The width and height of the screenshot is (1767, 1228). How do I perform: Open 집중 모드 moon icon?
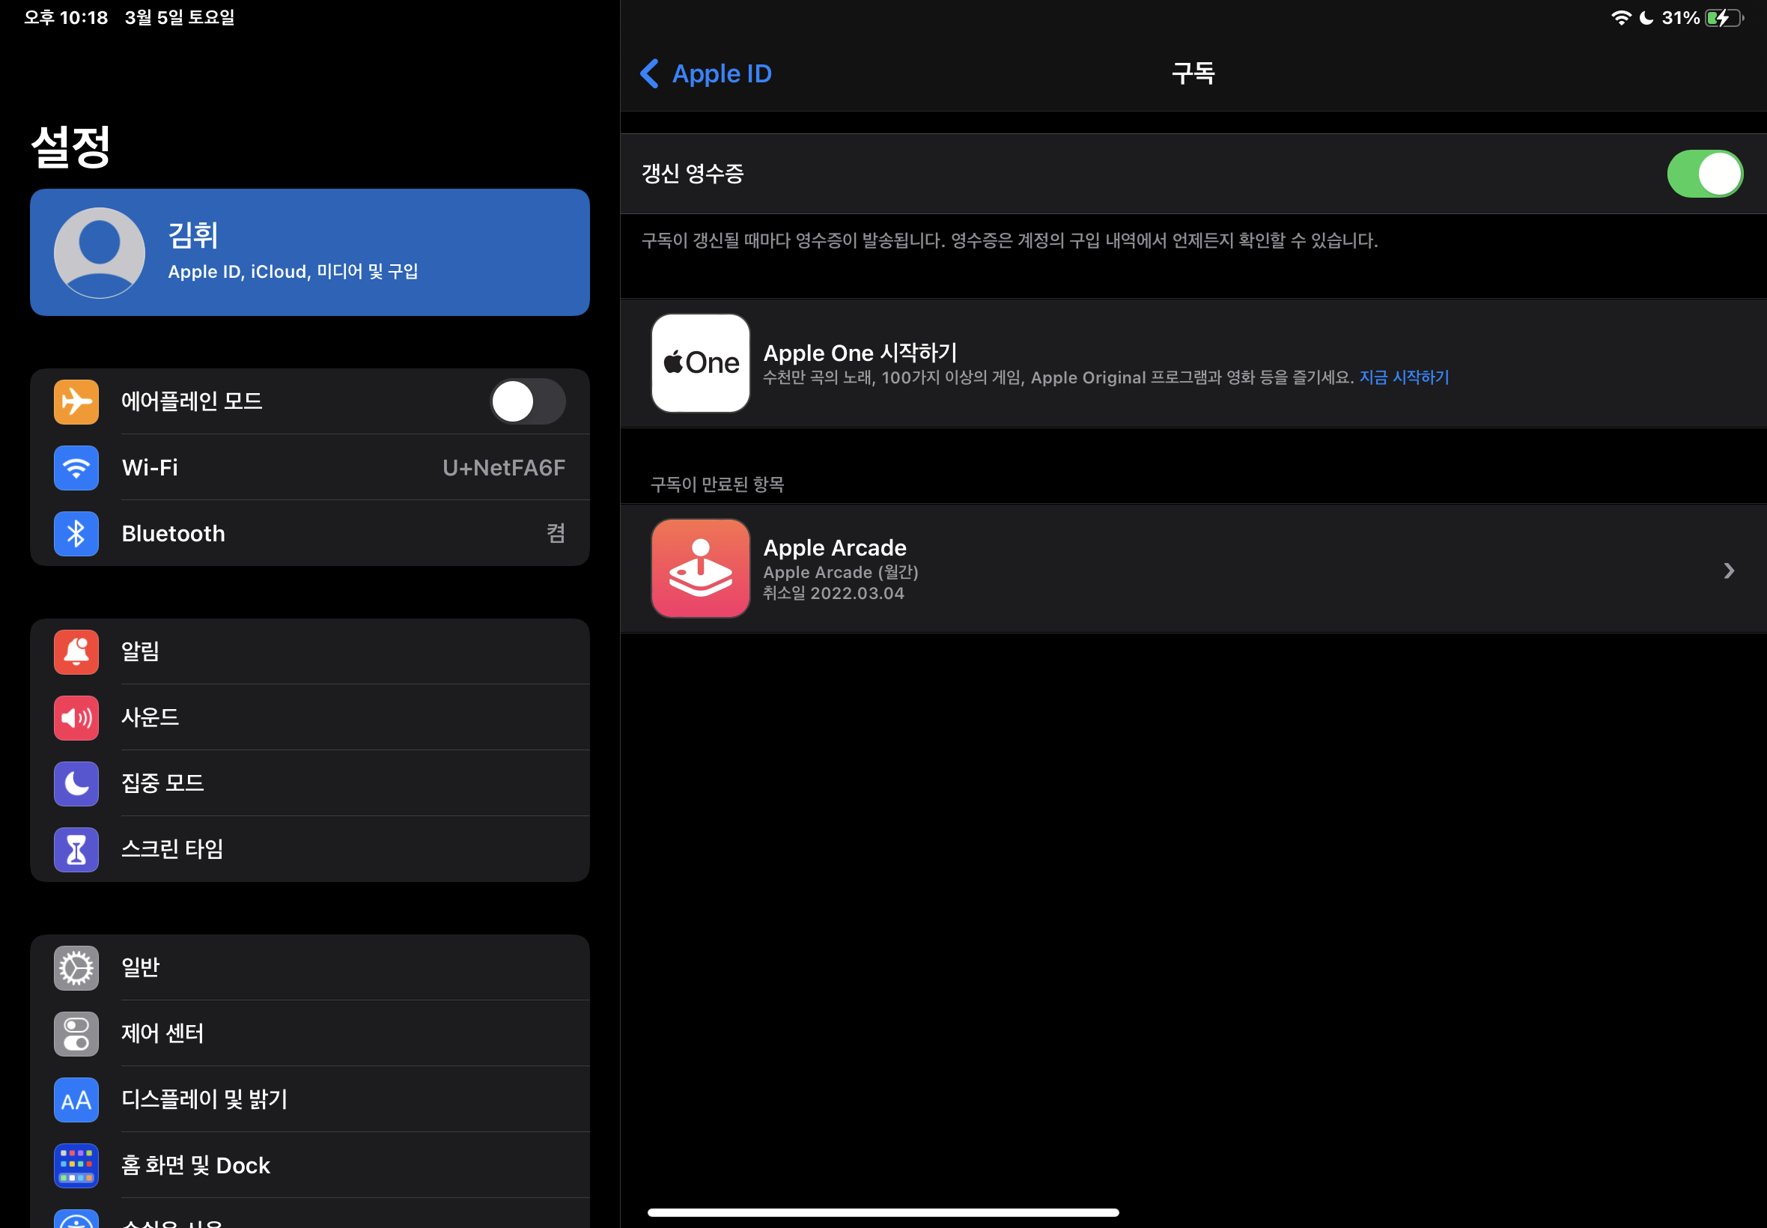click(x=76, y=783)
